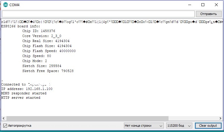Click the 'Chip Real Size: 4194304' line
This screenshot has width=224, height=132.
click(46, 41)
